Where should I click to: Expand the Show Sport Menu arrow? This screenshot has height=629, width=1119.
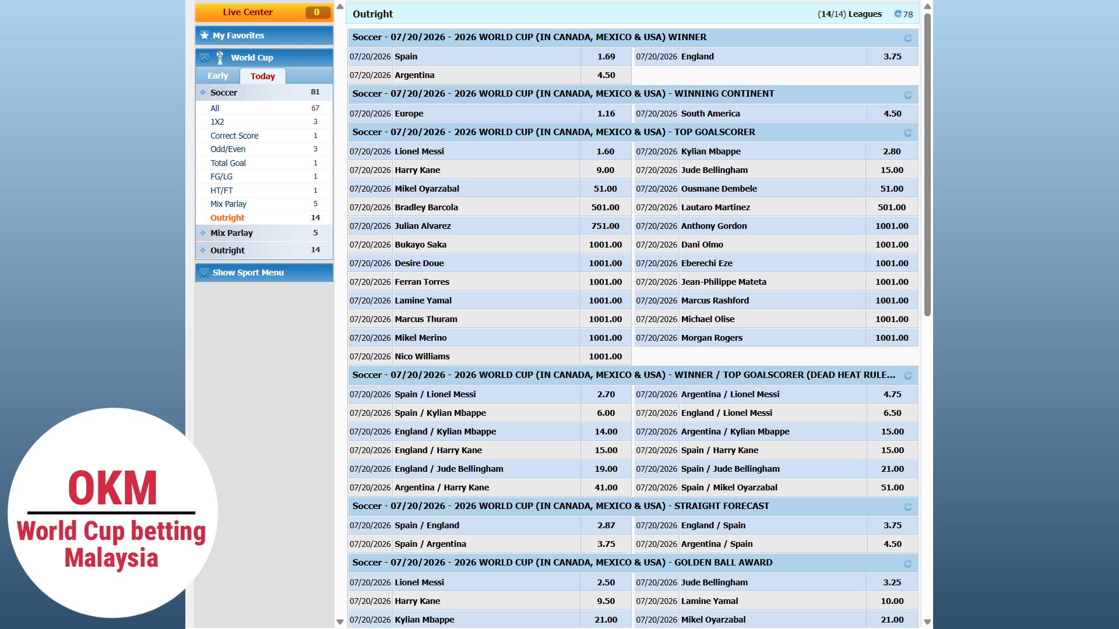pos(204,273)
